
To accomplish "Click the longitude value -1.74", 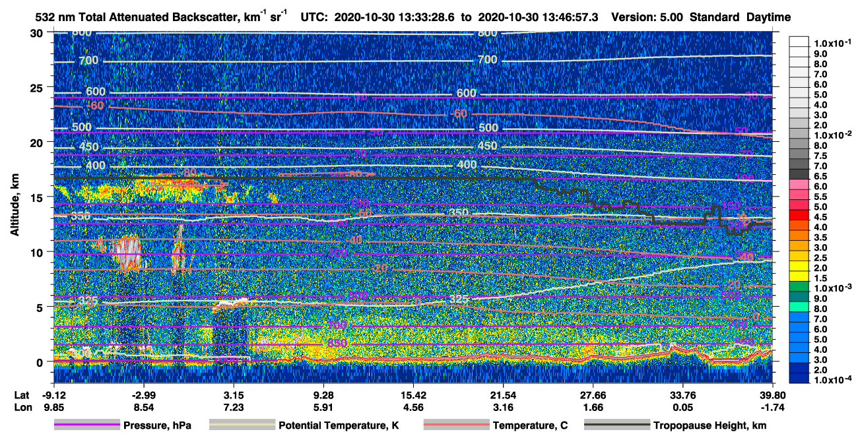I will point(772,408).
